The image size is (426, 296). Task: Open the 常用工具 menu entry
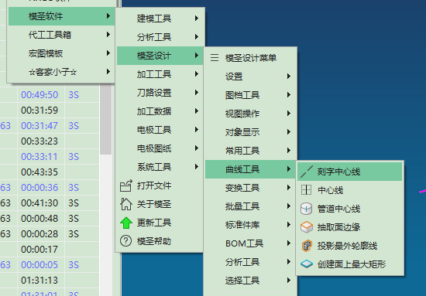coord(250,151)
